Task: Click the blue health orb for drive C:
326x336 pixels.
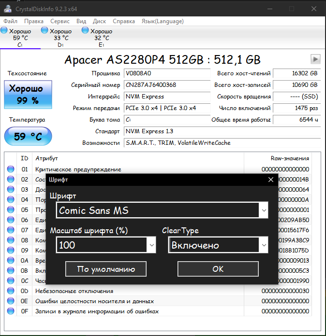Action: point(4,30)
